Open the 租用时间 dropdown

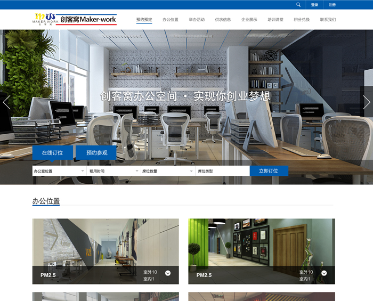[x=113, y=171]
